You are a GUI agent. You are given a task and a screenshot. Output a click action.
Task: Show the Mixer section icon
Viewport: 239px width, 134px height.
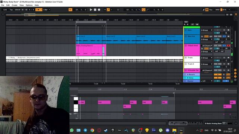235,76
